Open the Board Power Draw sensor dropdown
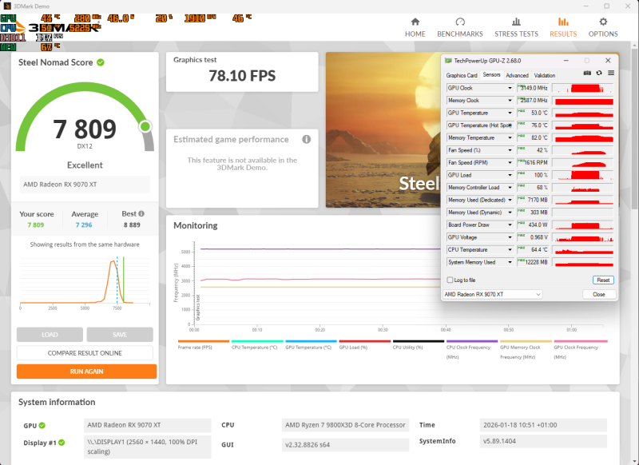Image resolution: width=639 pixels, height=465 pixels. pos(510,225)
